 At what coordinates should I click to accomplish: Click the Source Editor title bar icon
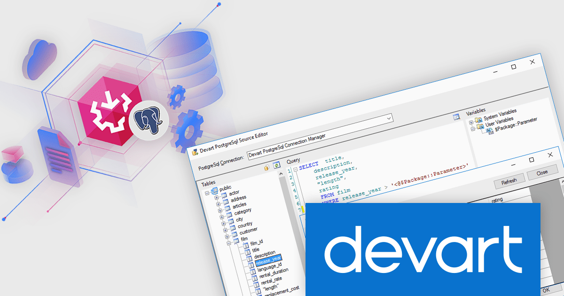195,151
